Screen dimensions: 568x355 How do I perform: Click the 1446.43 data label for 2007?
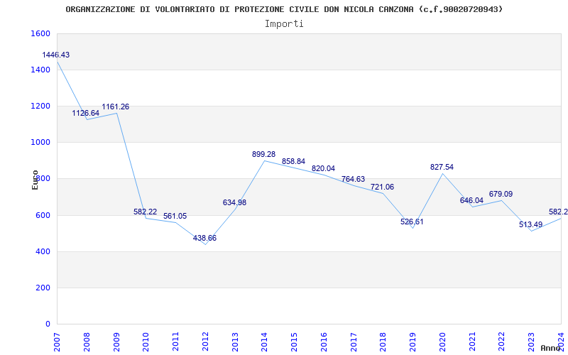coord(55,55)
